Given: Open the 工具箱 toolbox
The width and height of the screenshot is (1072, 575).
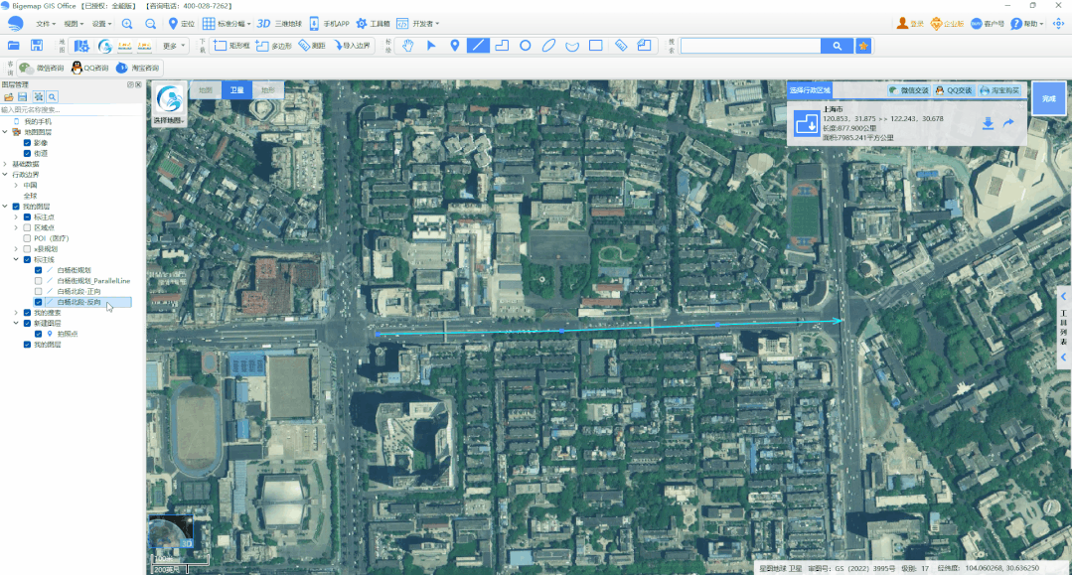Looking at the screenshot, I should 370,23.
